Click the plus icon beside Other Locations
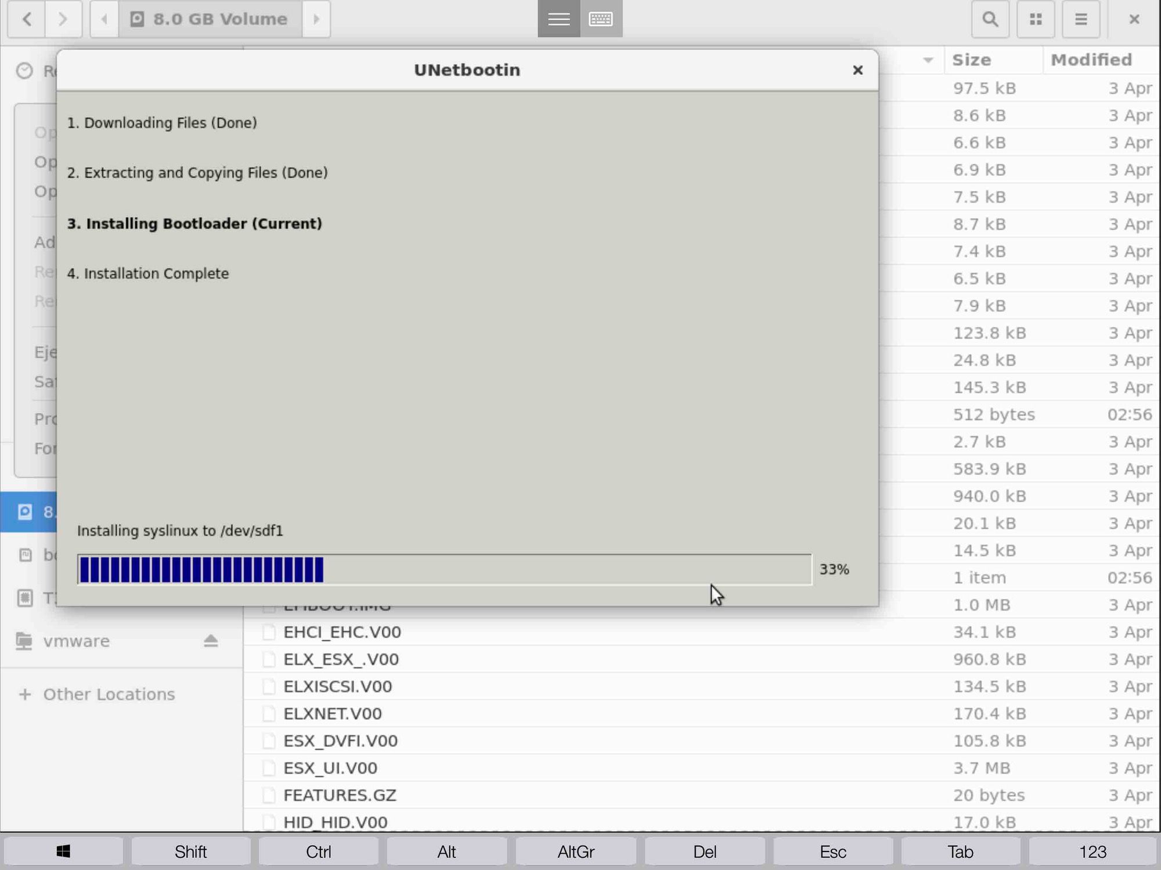This screenshot has width=1161, height=870. [x=25, y=694]
